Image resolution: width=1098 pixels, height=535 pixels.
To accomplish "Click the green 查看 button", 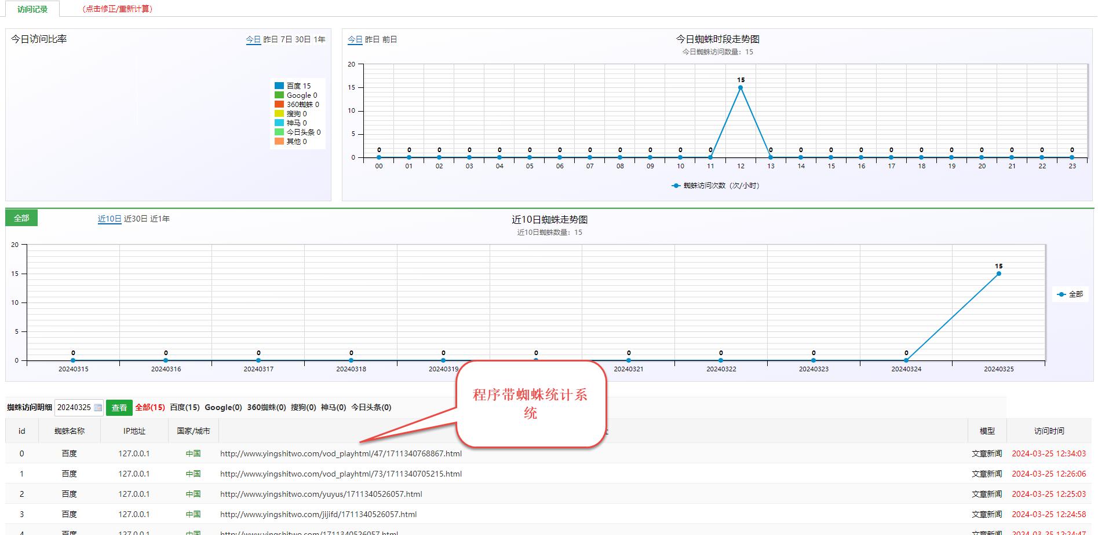I will (x=119, y=408).
